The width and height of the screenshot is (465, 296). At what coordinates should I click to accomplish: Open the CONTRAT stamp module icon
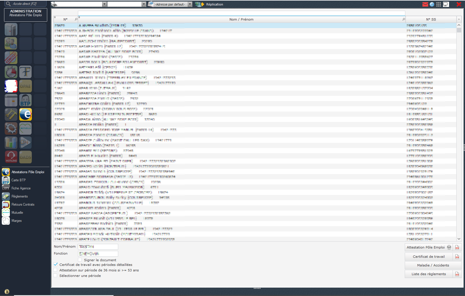coord(11,58)
